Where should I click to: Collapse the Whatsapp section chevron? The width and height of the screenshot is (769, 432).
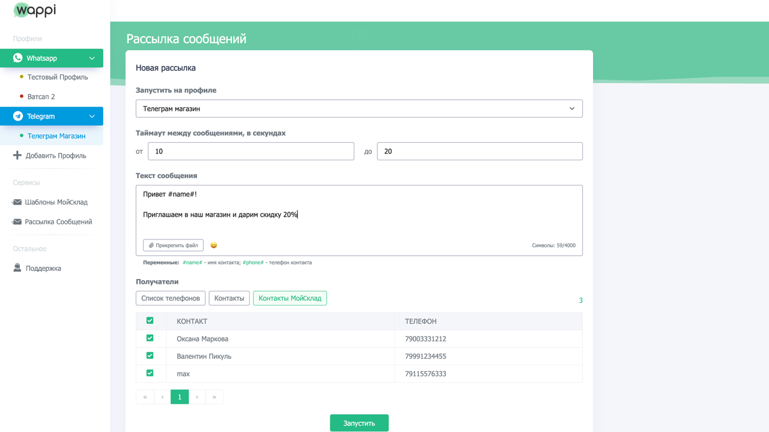click(x=92, y=58)
